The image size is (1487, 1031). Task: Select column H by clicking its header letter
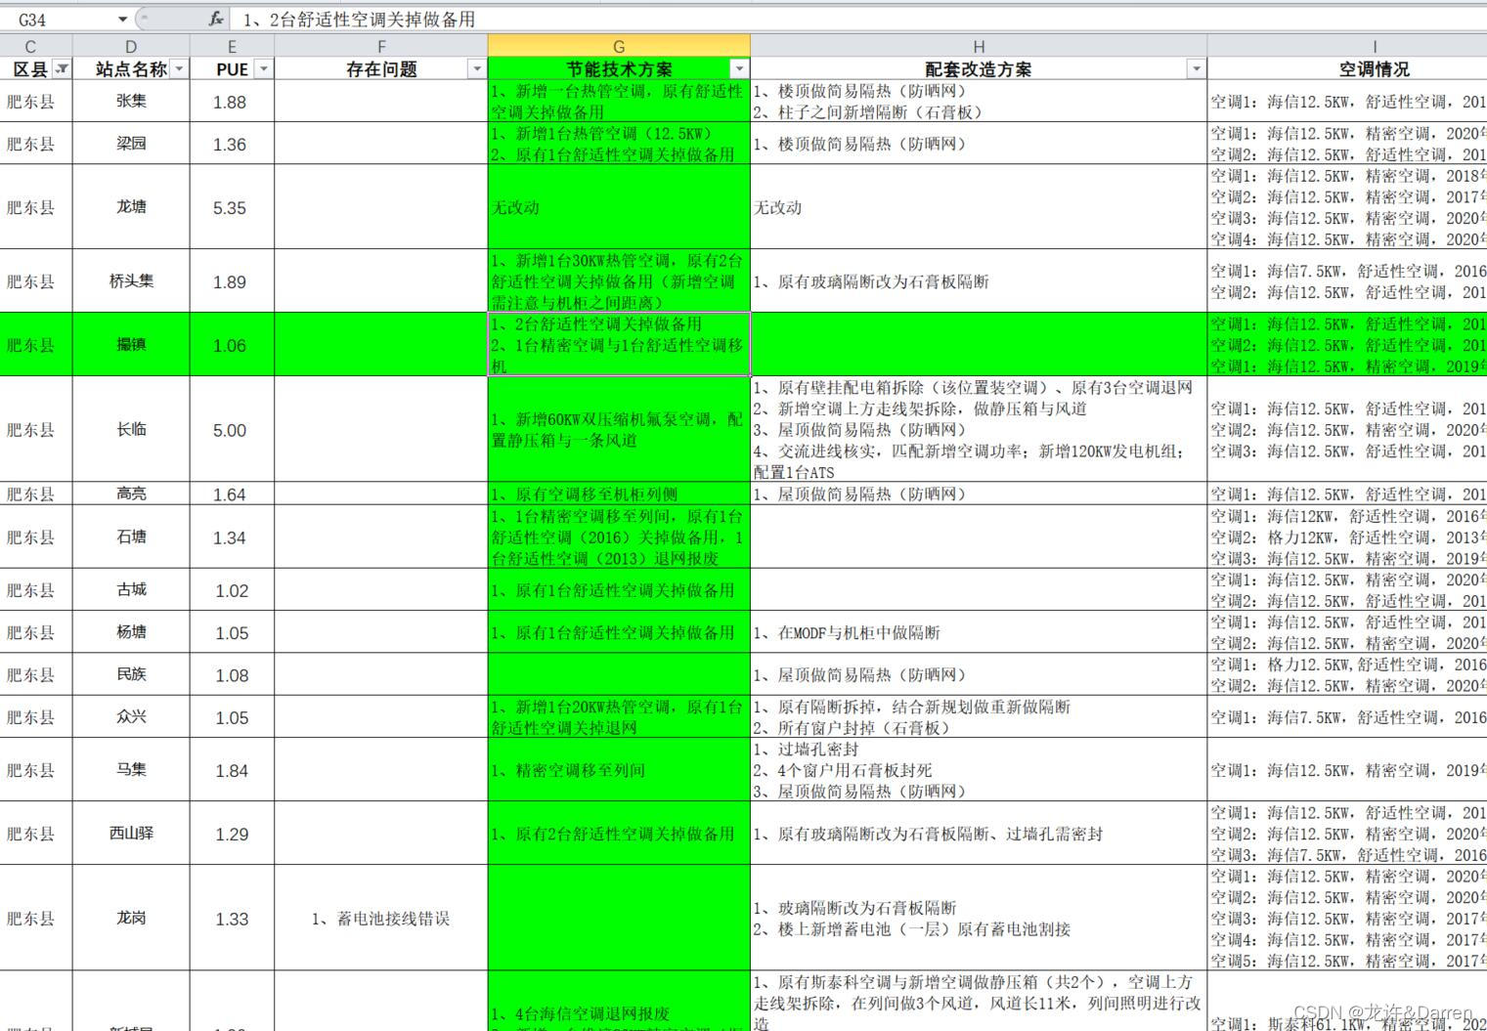979,45
